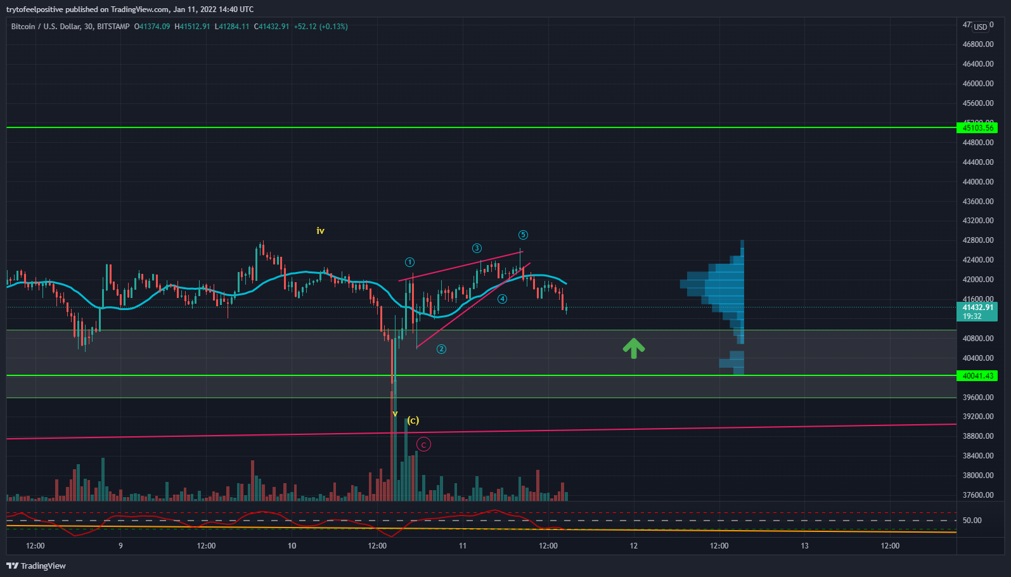1011x577 pixels.
Task: Select the red circled c wave marker
Action: (423, 444)
